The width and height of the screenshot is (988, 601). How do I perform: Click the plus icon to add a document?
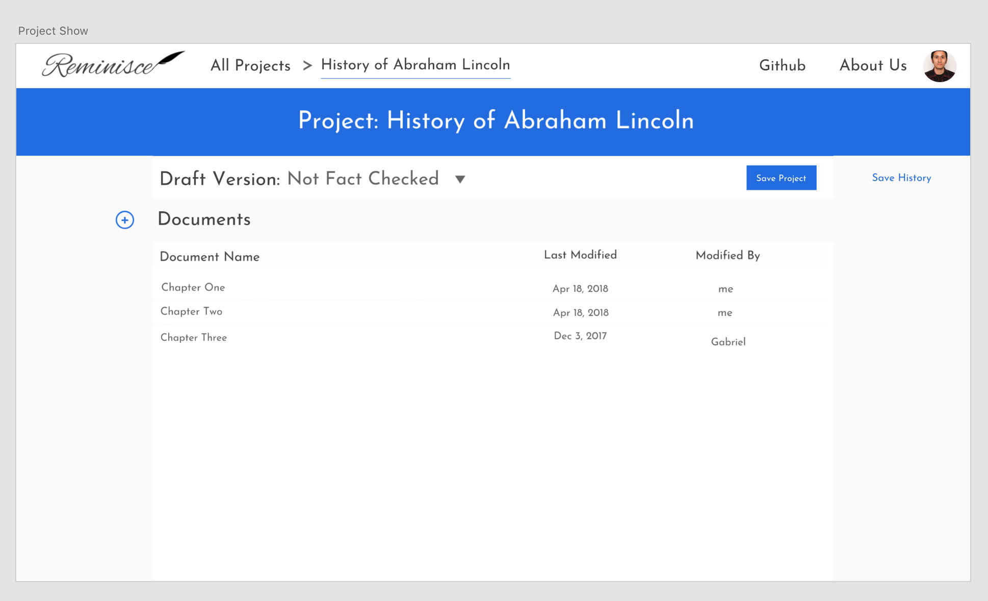coord(124,220)
